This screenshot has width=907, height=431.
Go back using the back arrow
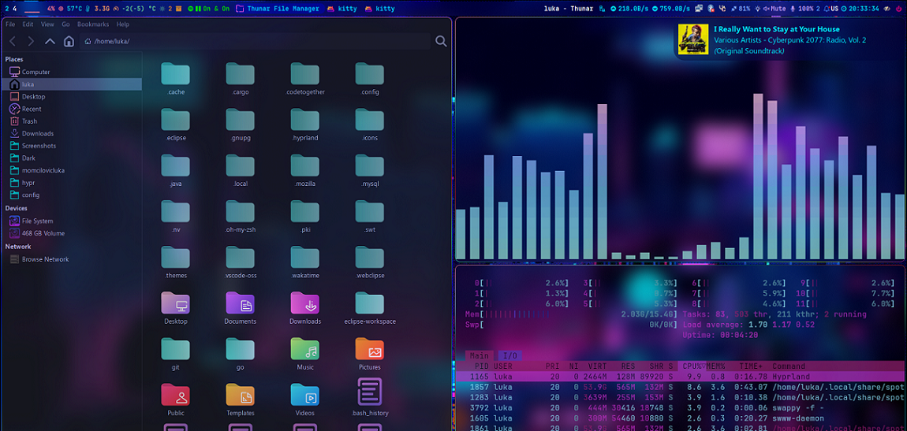[x=13, y=41]
